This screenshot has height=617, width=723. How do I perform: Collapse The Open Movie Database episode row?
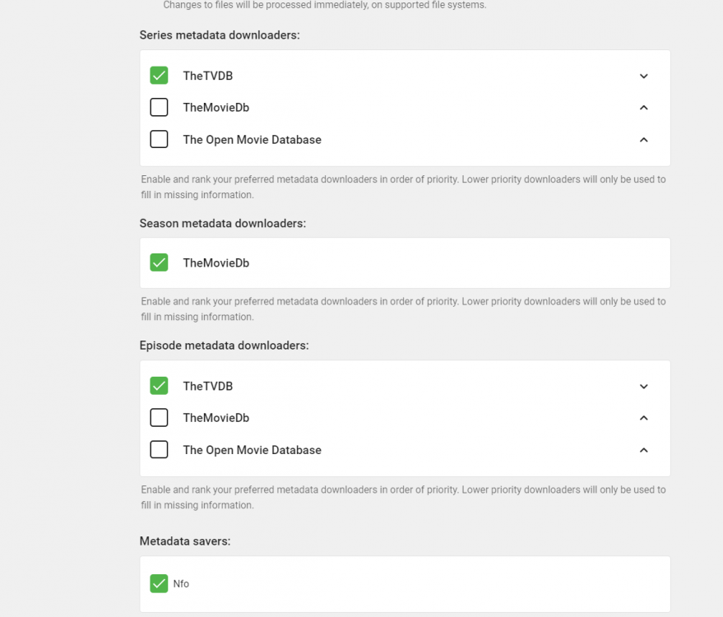(x=644, y=450)
